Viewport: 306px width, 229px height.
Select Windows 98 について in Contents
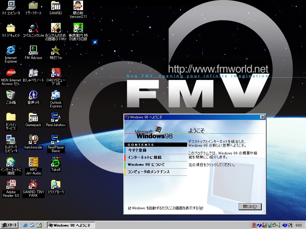click(x=155, y=165)
